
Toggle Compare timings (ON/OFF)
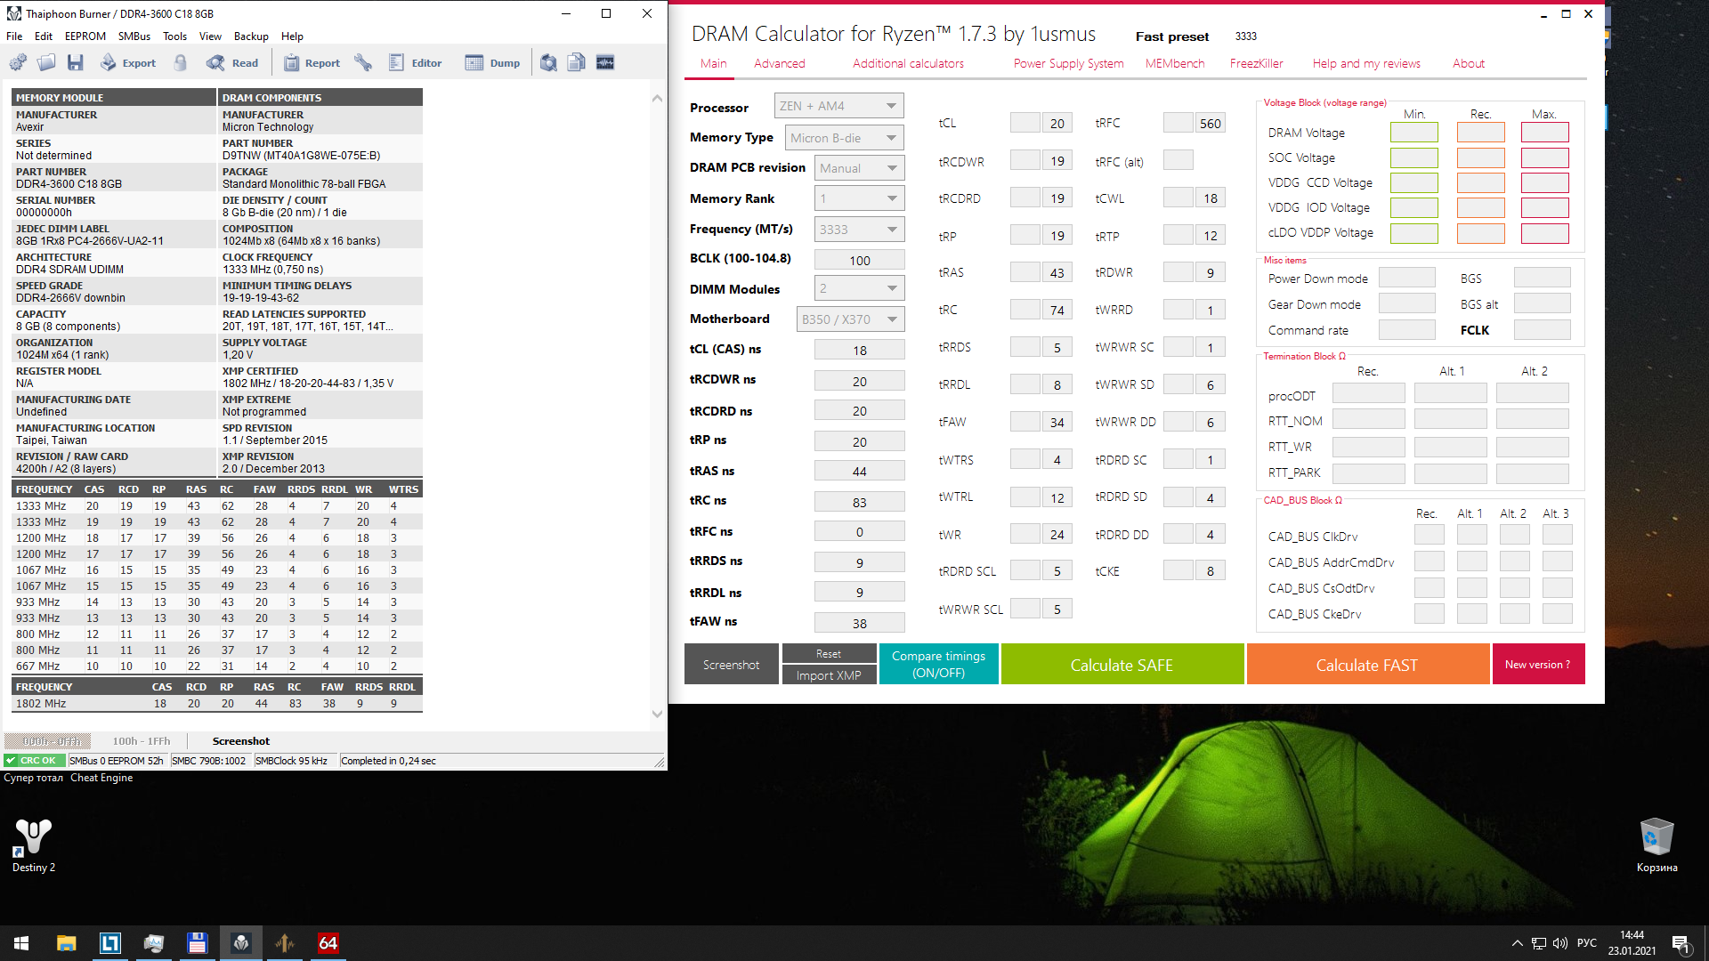click(x=938, y=665)
